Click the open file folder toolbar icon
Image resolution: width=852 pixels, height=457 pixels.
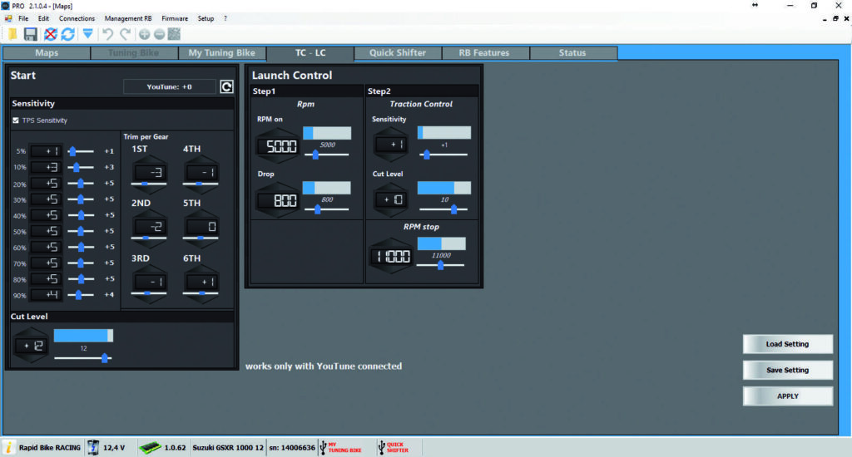(x=11, y=34)
